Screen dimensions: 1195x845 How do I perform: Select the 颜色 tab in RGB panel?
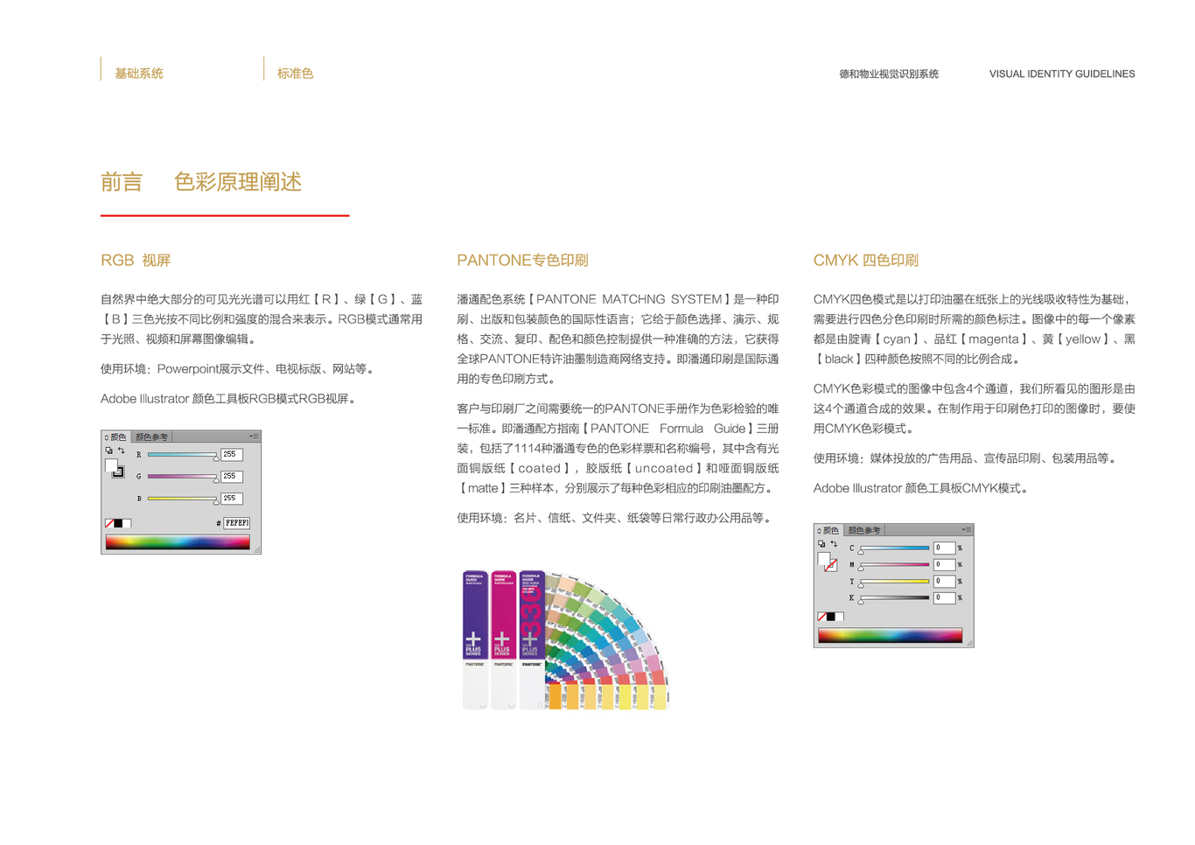click(x=117, y=436)
